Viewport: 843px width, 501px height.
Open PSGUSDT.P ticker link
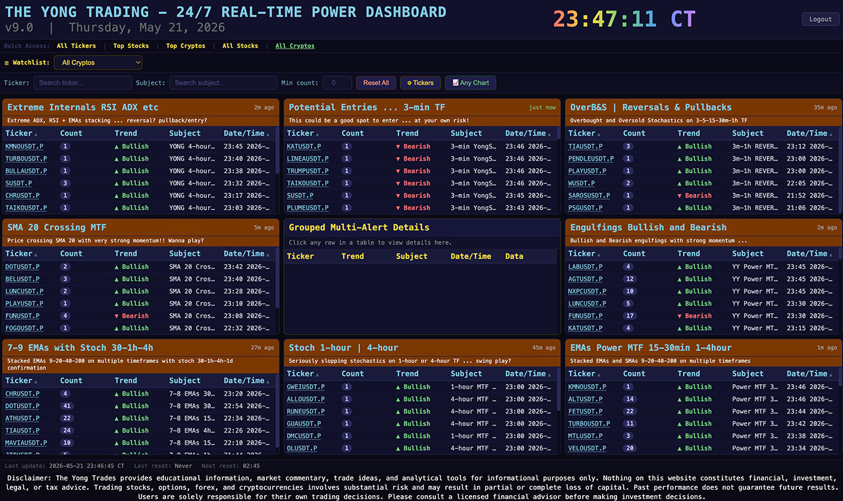pos(585,208)
